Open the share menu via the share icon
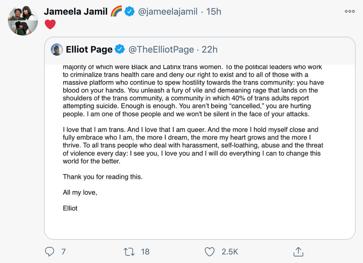Image resolution: width=363 pixels, height=263 pixels. point(298,252)
